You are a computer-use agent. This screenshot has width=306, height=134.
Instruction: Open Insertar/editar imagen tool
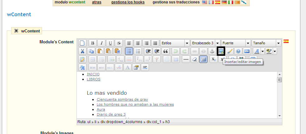[221, 51]
